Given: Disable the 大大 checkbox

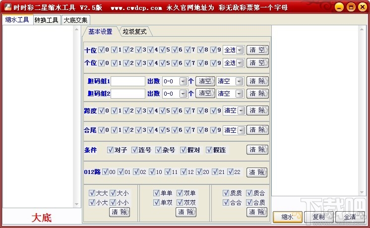Looking at the screenshot, I should (92, 193).
